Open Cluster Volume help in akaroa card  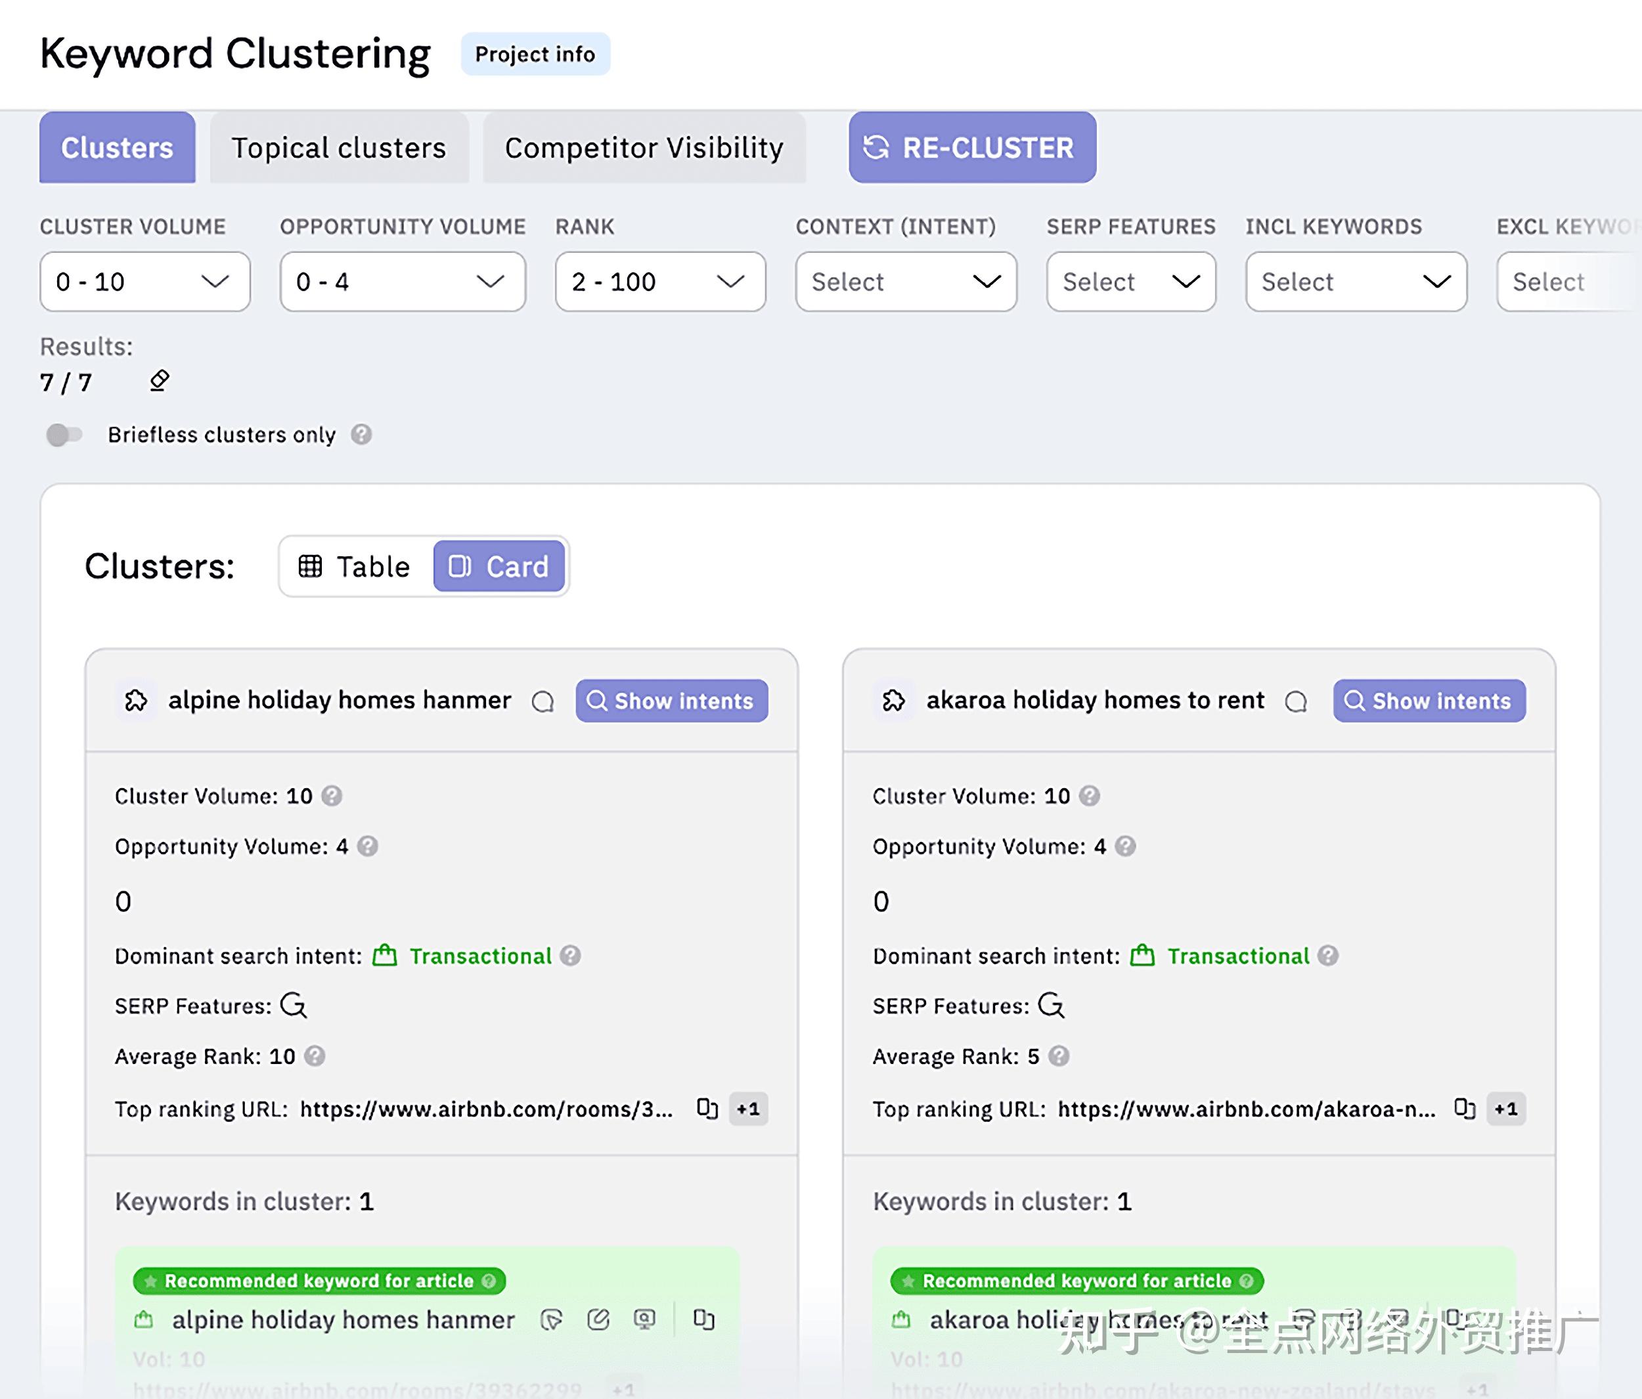[1090, 796]
